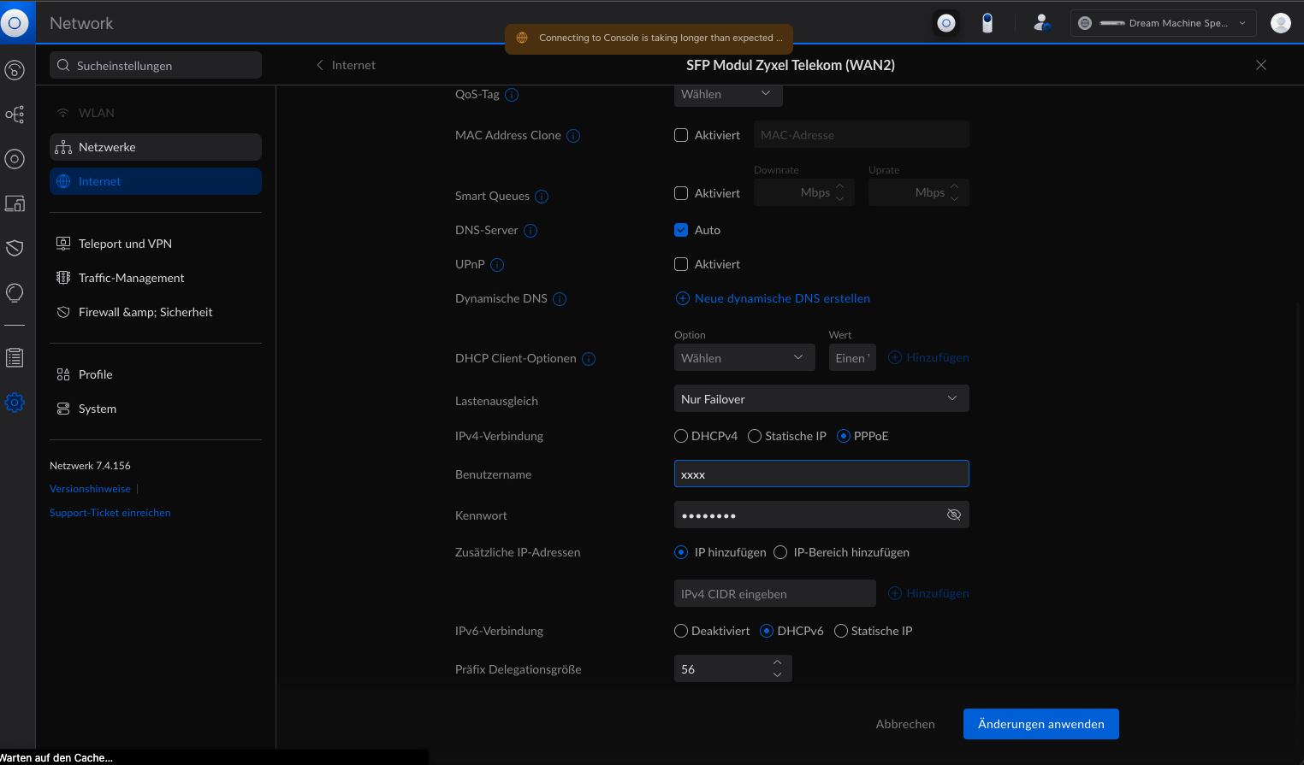The width and height of the screenshot is (1304, 765).
Task: Click the Benutzername input field
Action: click(x=821, y=474)
